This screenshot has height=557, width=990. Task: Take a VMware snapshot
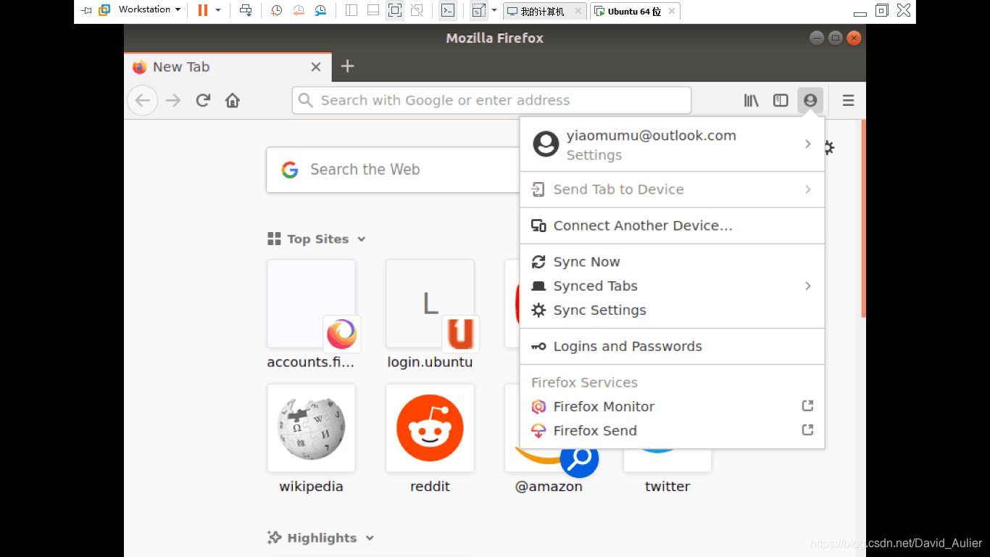click(x=277, y=10)
